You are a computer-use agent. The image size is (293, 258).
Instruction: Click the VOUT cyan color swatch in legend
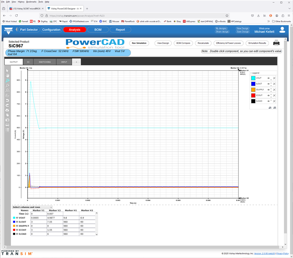pos(253,78)
